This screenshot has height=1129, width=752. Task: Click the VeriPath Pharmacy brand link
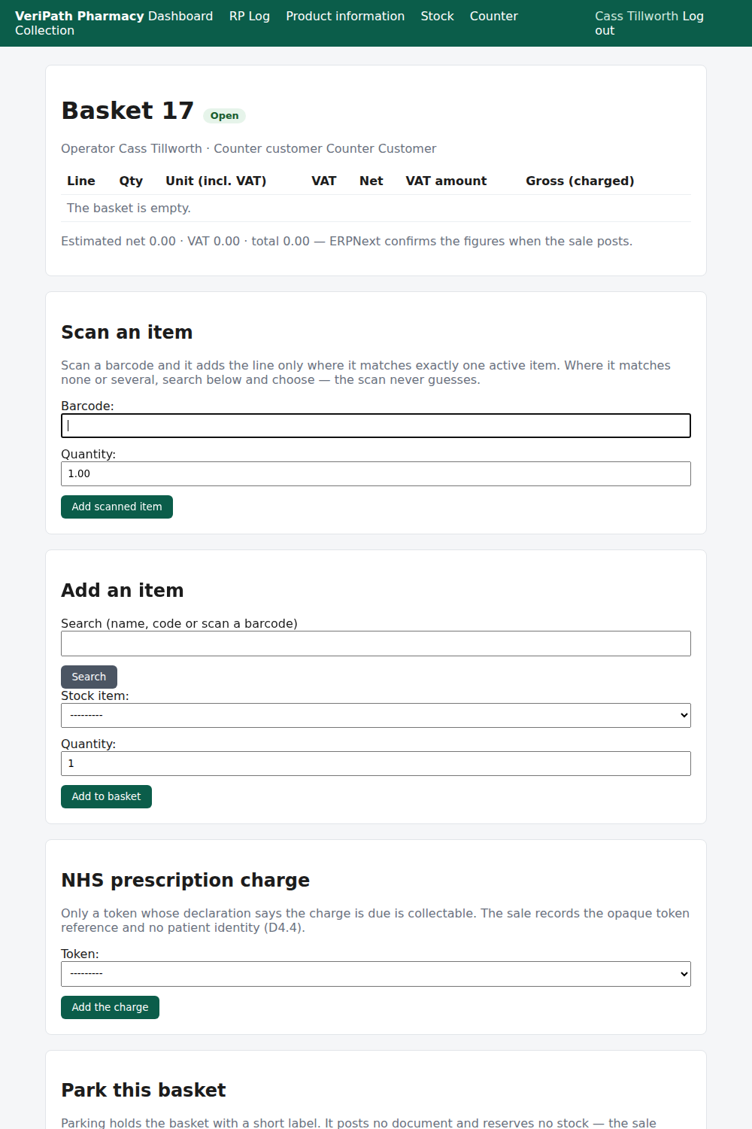point(80,16)
